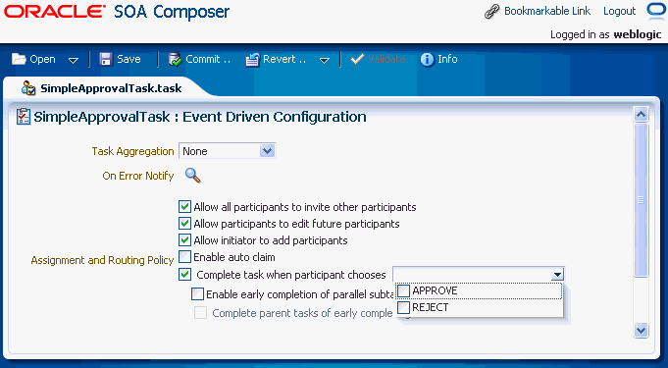Open the Task Aggregation dropdown

click(x=267, y=150)
